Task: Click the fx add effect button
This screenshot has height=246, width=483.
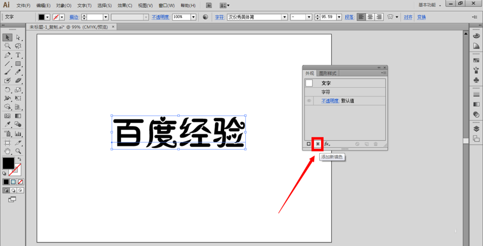Action: click(x=327, y=144)
